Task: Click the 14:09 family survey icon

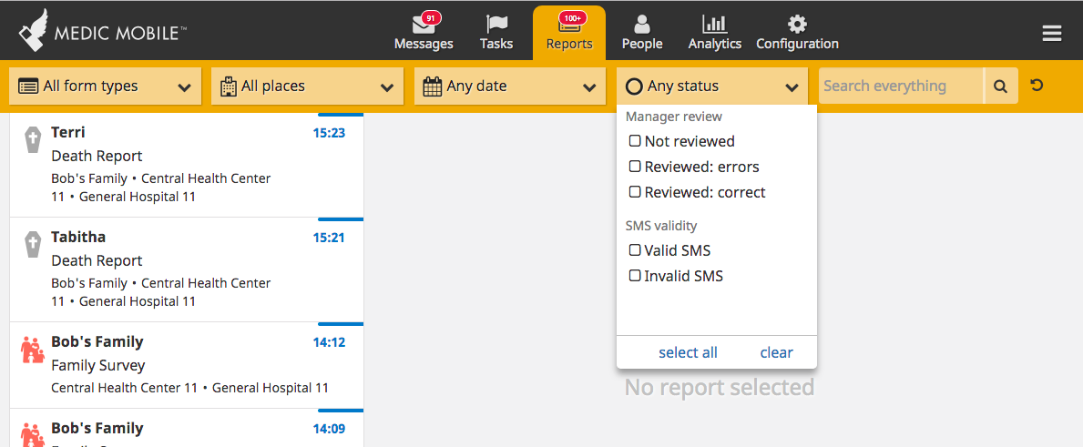Action: pyautogui.click(x=33, y=434)
